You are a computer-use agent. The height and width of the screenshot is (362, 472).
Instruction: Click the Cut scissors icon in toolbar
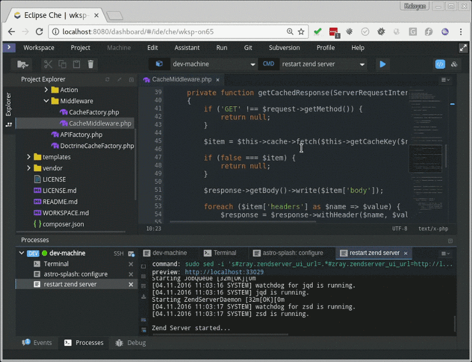pos(48,64)
